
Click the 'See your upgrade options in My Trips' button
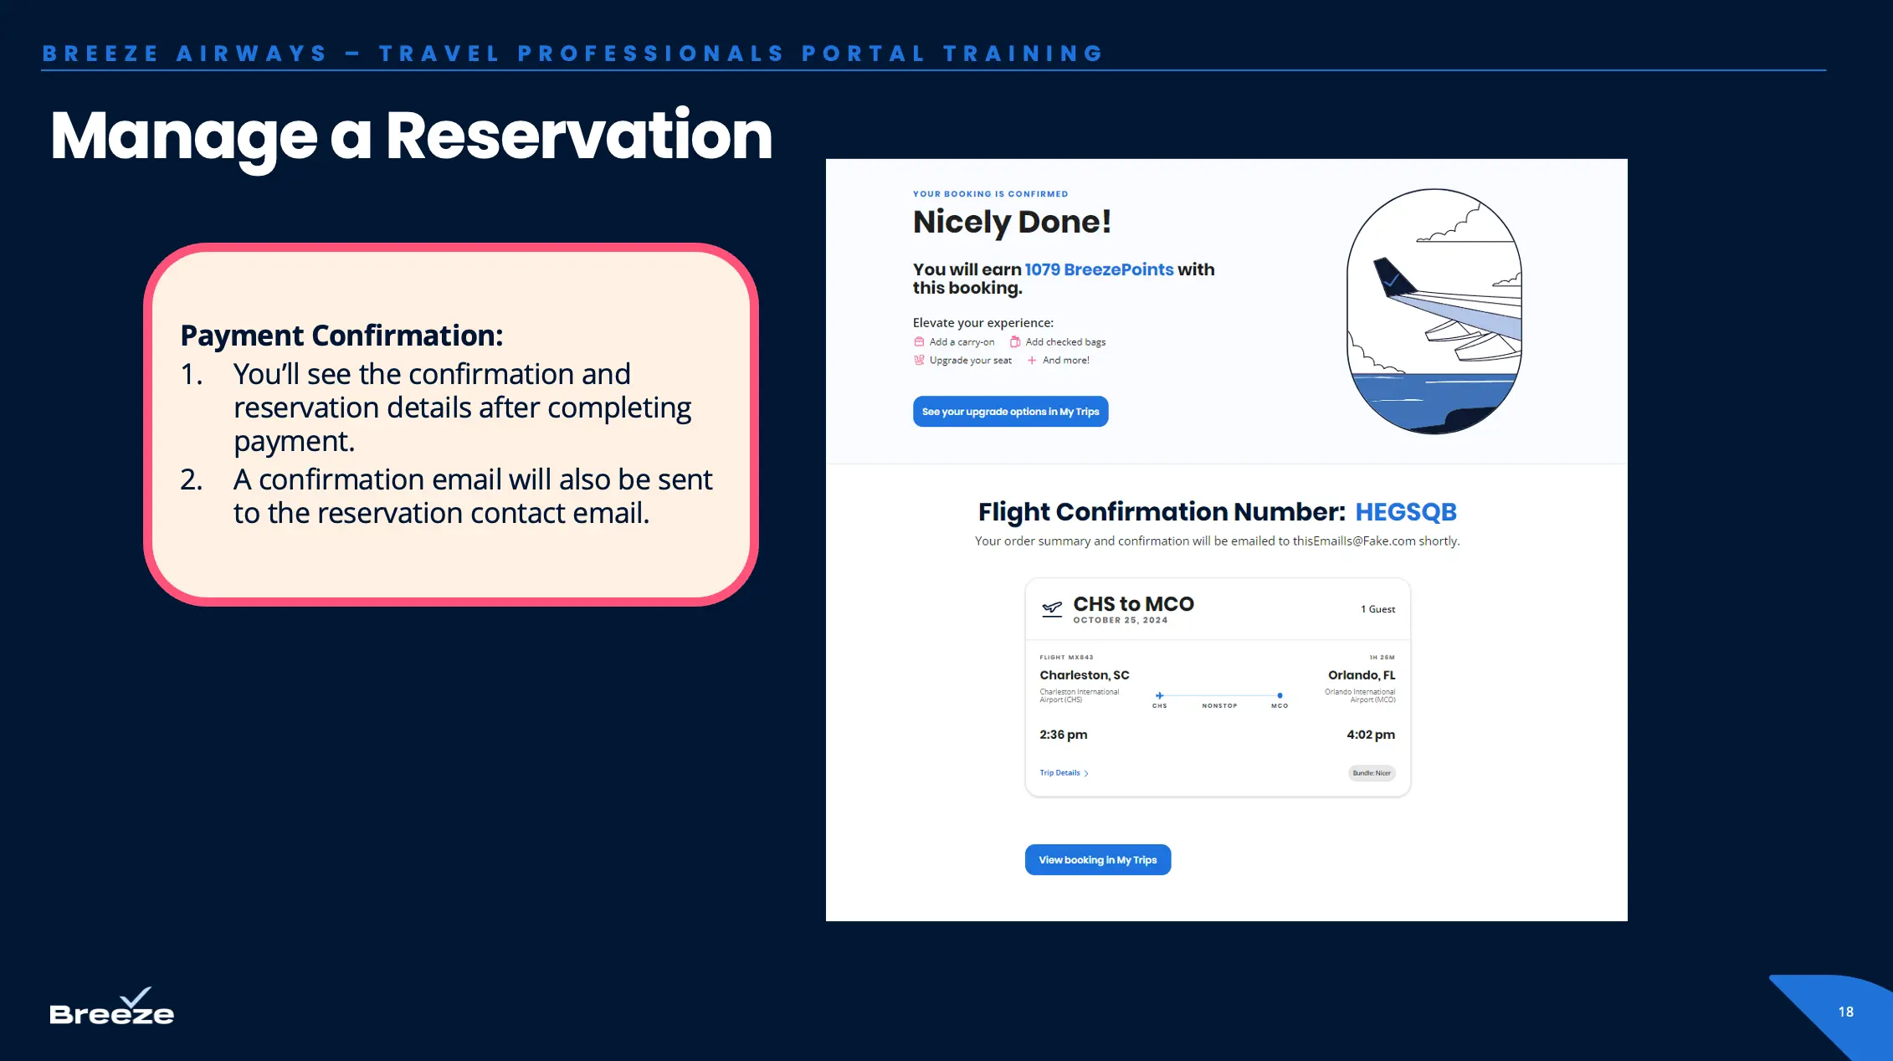coord(1010,412)
